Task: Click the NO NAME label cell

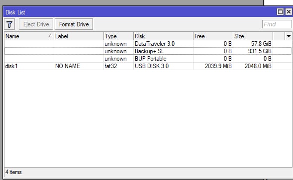Action: (x=68, y=66)
